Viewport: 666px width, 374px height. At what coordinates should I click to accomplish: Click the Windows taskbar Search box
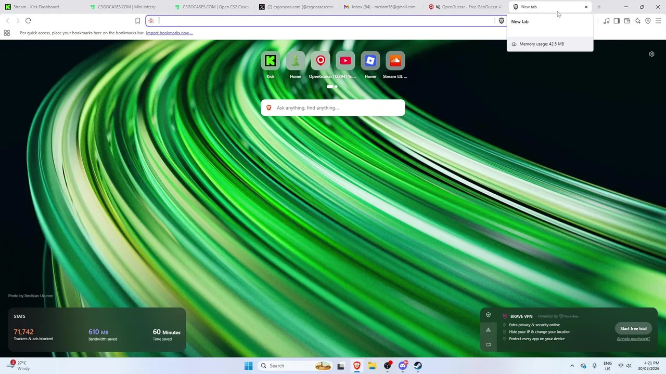click(x=296, y=366)
